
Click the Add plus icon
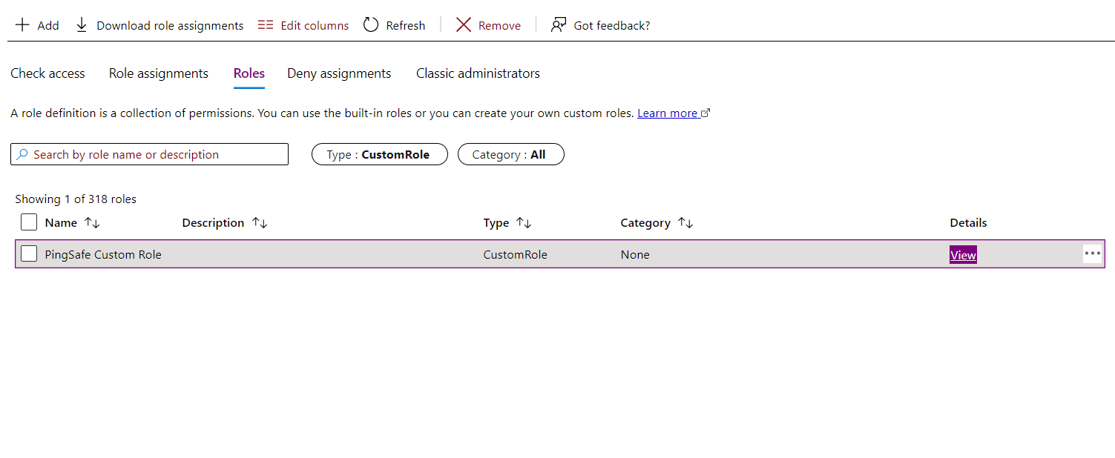click(x=22, y=25)
